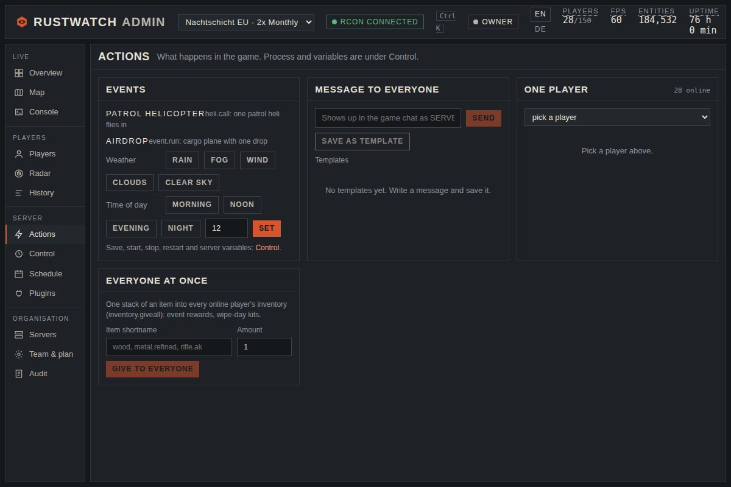731x487 pixels.
Task: Click the Control clock icon
Action: 19,254
